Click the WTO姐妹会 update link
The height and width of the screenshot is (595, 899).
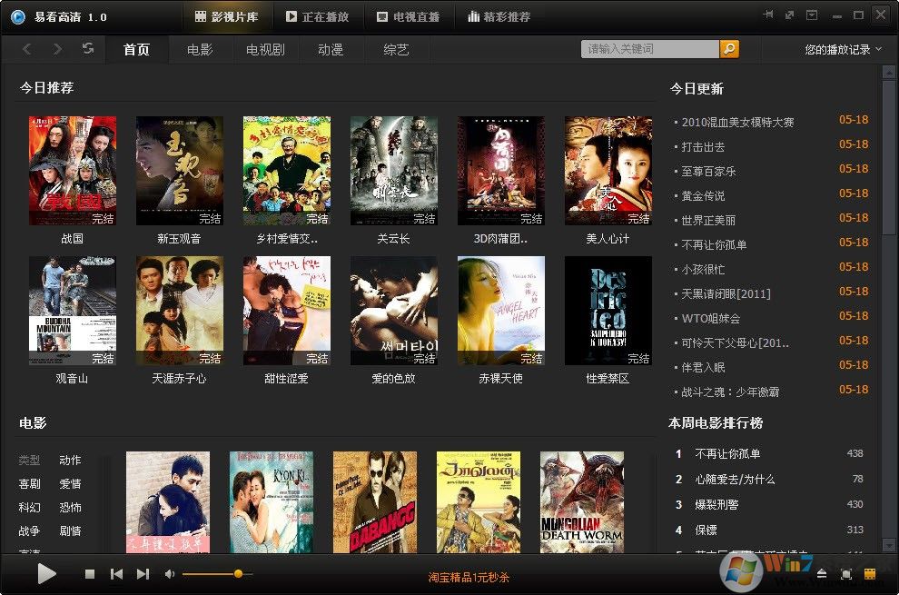(711, 319)
